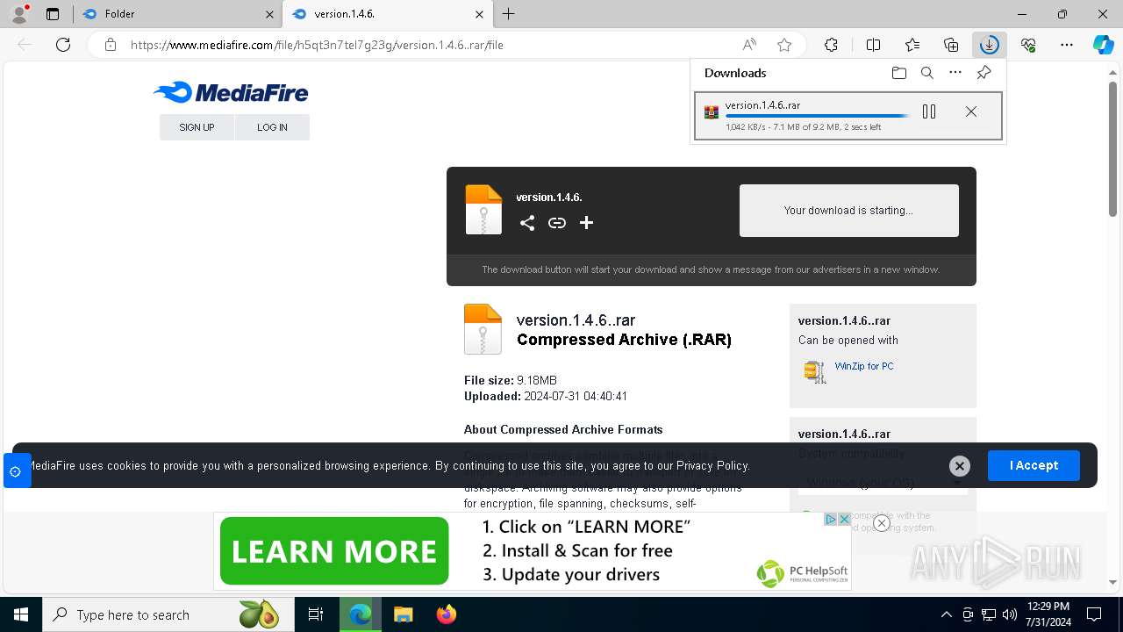Open Favorites list icon

point(912,45)
